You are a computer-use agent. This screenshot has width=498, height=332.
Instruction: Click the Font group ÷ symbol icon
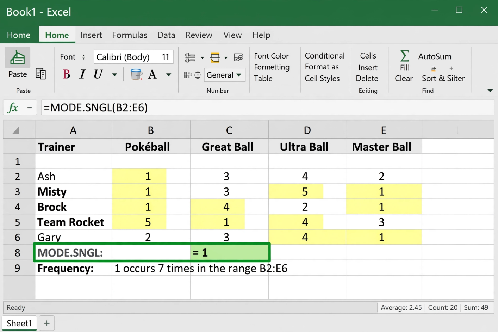83,57
